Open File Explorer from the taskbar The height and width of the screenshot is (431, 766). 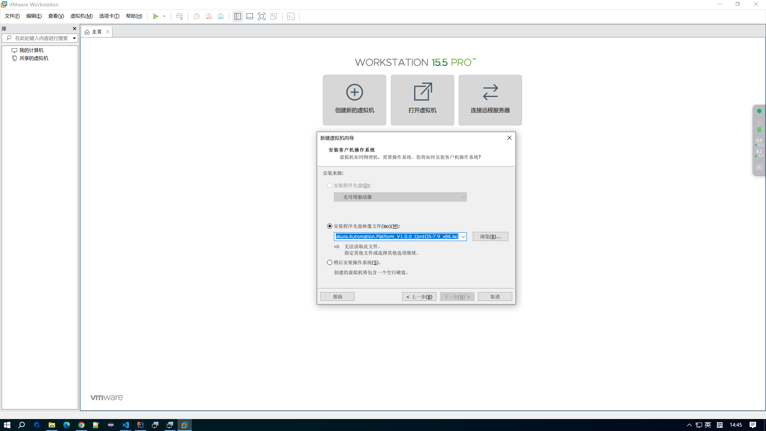[52, 425]
